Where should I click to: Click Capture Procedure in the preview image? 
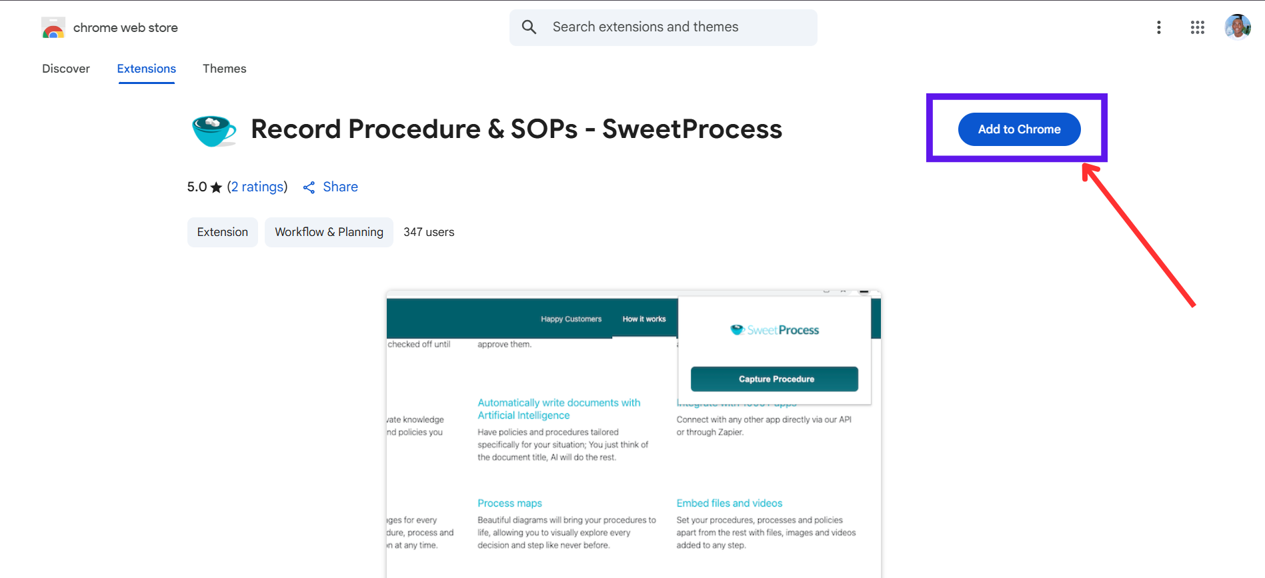pyautogui.click(x=775, y=379)
